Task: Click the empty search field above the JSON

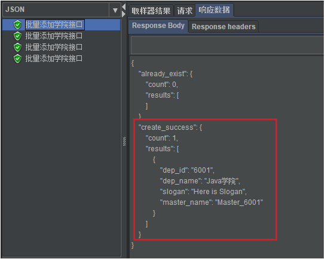Action: [x=227, y=45]
